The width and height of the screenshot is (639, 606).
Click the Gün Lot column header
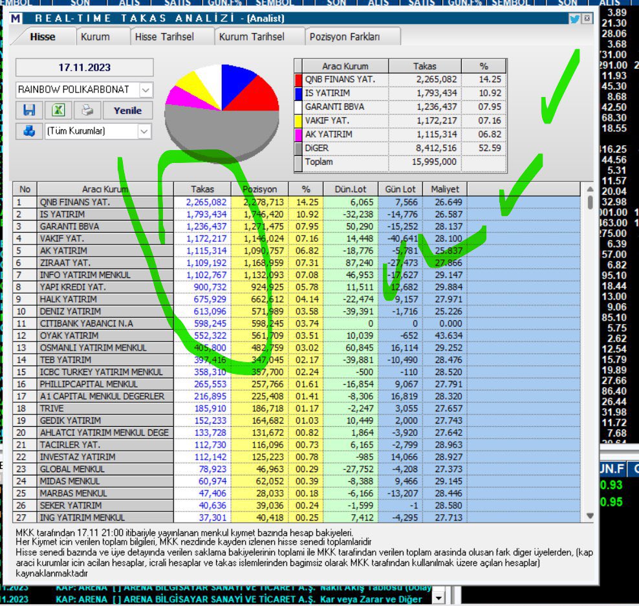(400, 189)
